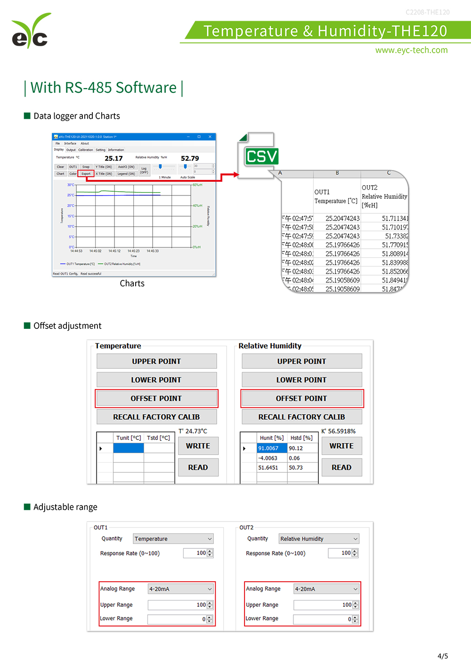Viewport: 471px width, 660px height.
Task: Click Temperature WRITE button
Action: (x=198, y=446)
